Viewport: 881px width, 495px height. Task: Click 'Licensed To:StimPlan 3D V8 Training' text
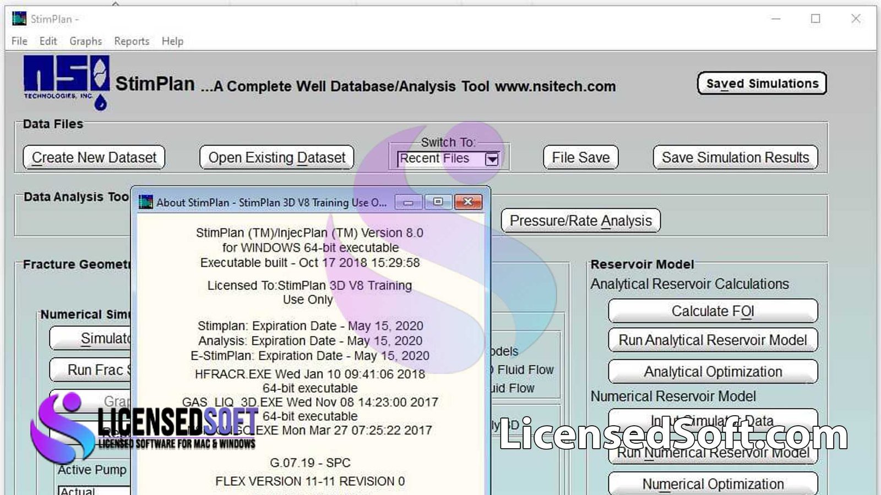[309, 285]
